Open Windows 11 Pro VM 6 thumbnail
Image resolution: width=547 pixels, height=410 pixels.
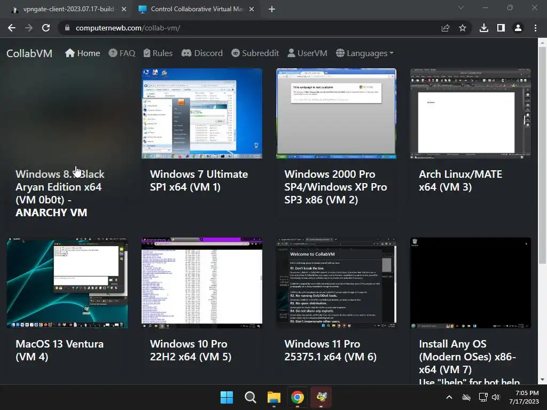pyautogui.click(x=337, y=283)
